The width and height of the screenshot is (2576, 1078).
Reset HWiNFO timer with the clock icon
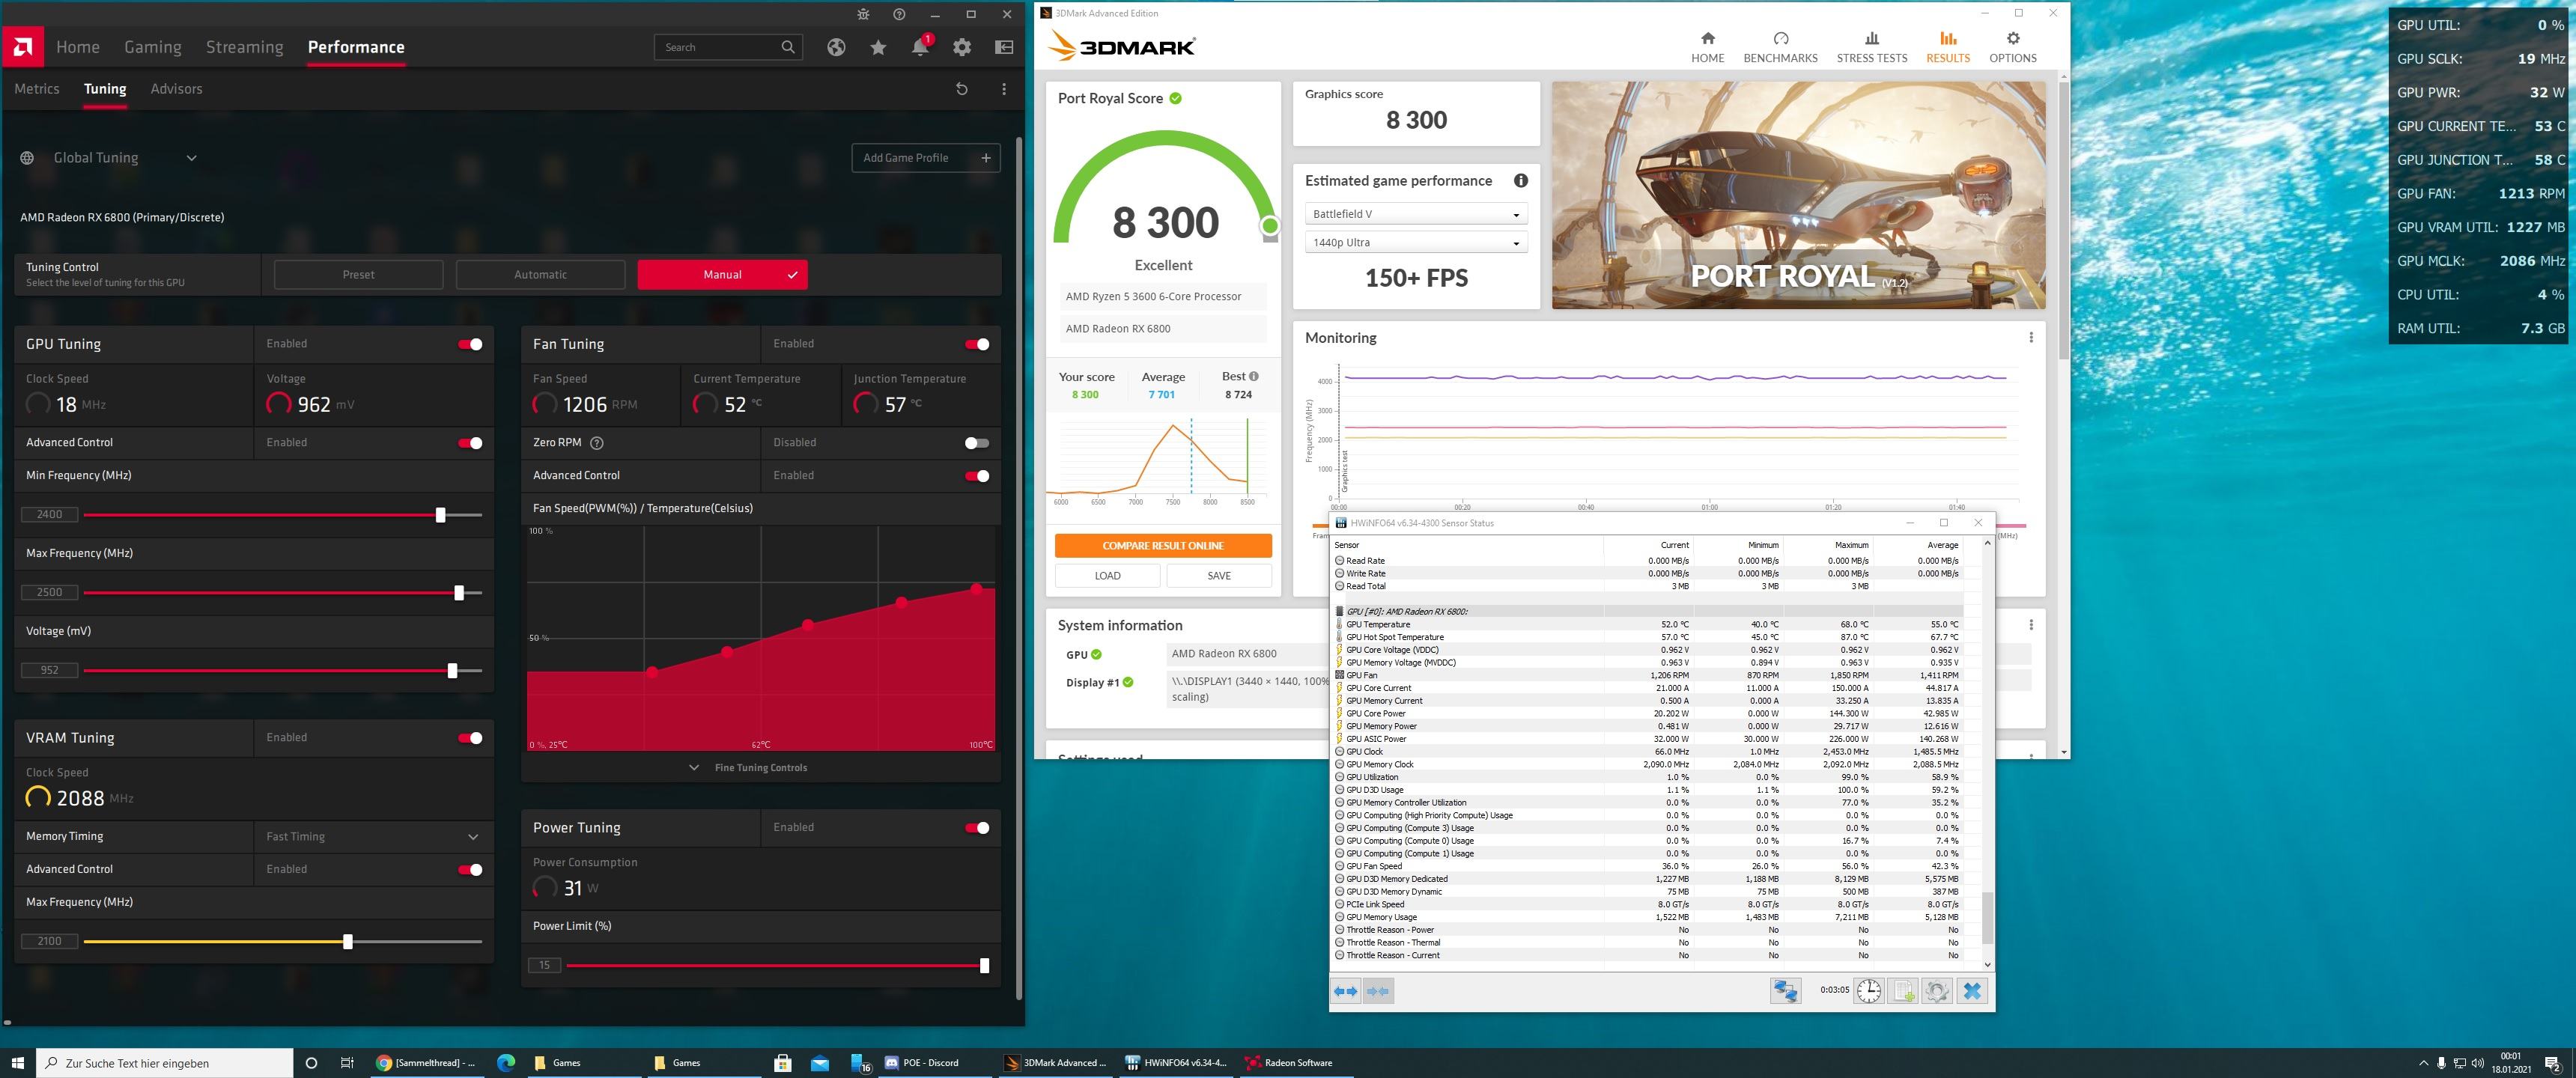[x=1869, y=991]
